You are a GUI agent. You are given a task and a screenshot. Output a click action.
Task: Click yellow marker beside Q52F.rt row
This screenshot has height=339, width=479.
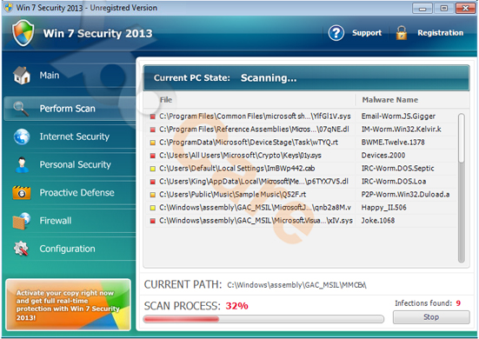click(x=153, y=195)
